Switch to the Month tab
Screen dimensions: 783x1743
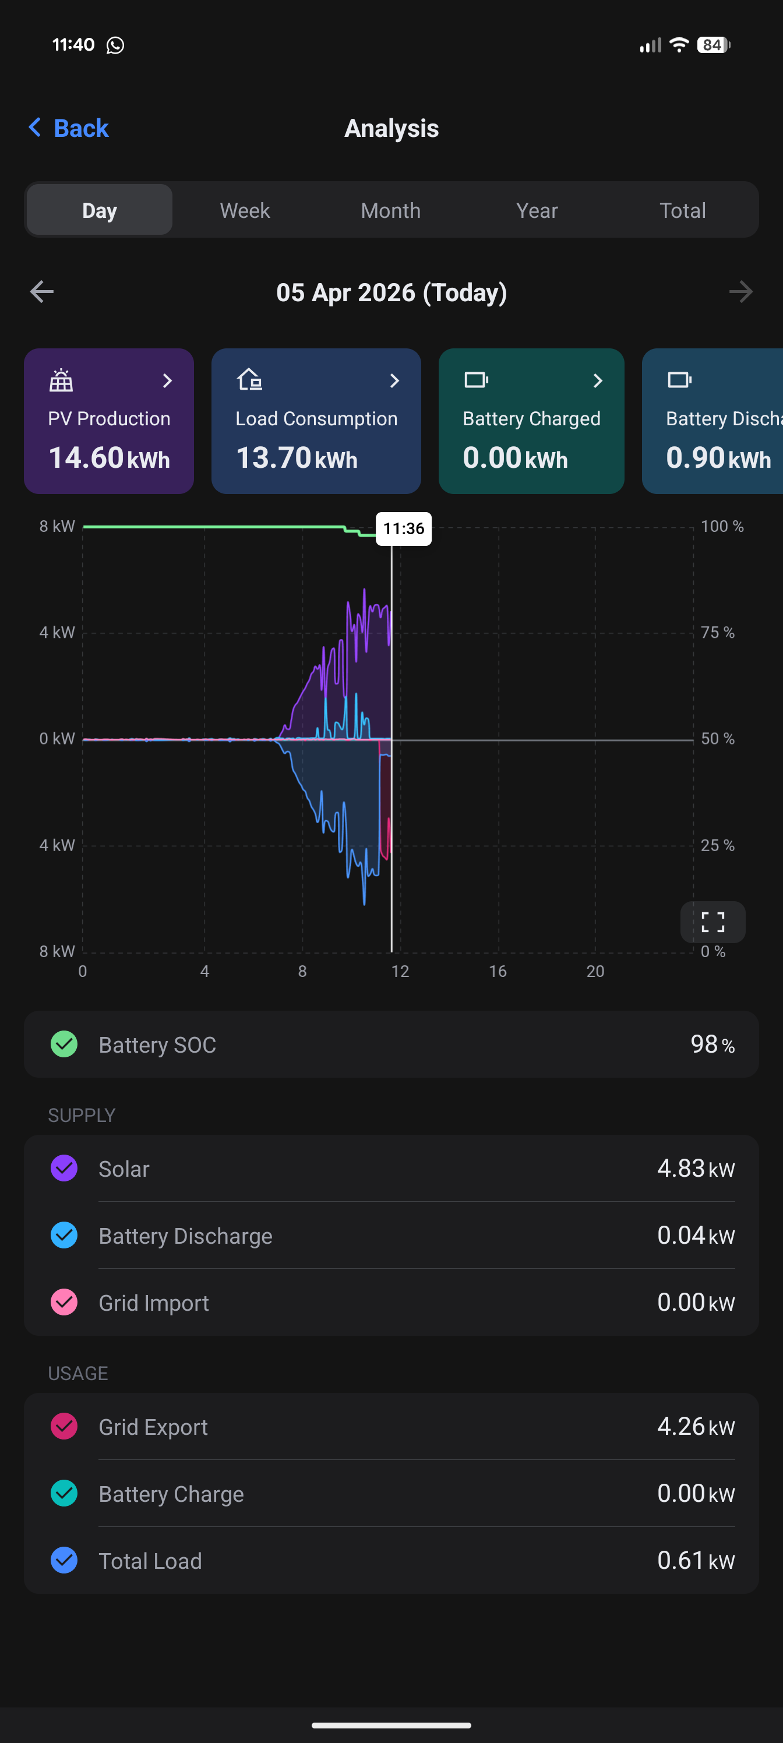pos(390,210)
